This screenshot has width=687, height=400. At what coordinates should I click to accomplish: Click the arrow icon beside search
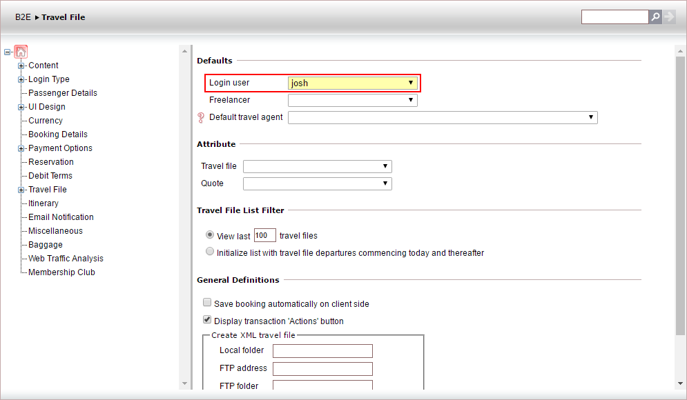669,17
